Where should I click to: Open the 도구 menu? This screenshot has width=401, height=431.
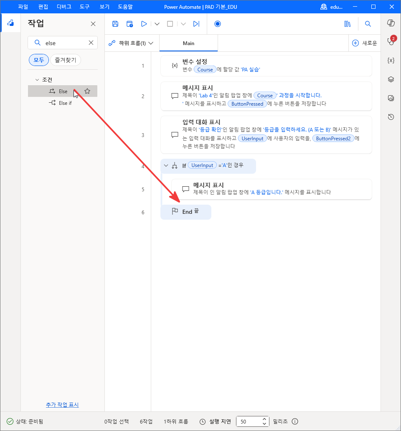pos(85,7)
